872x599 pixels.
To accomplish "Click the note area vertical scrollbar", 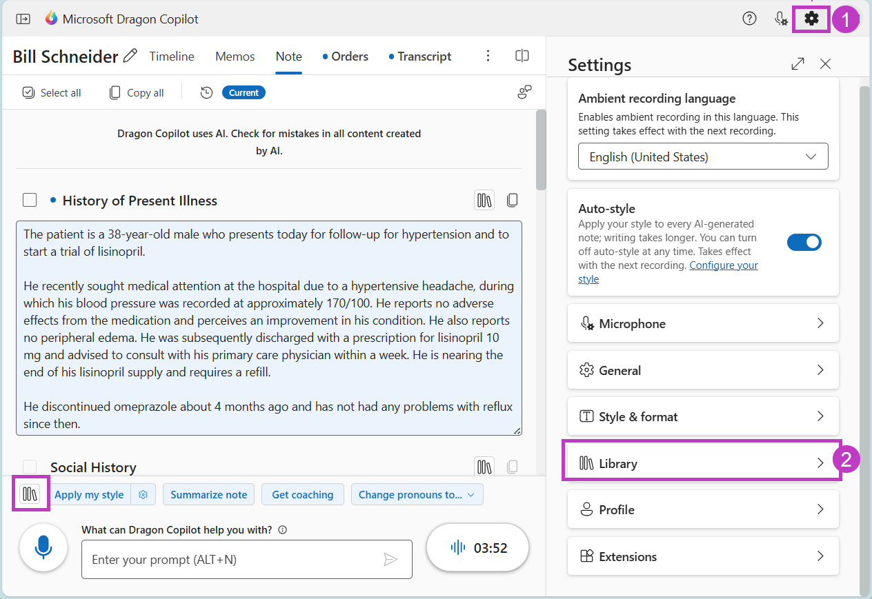I will pos(541,149).
